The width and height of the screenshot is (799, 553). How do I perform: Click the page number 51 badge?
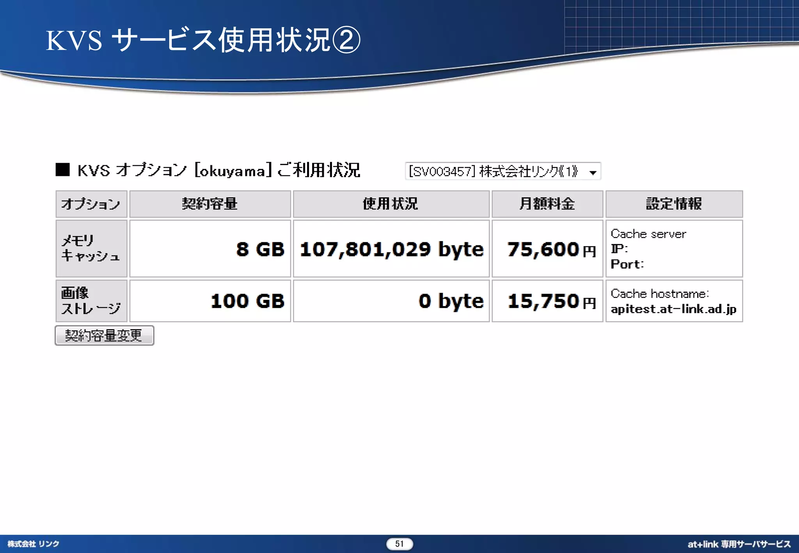pyautogui.click(x=399, y=544)
